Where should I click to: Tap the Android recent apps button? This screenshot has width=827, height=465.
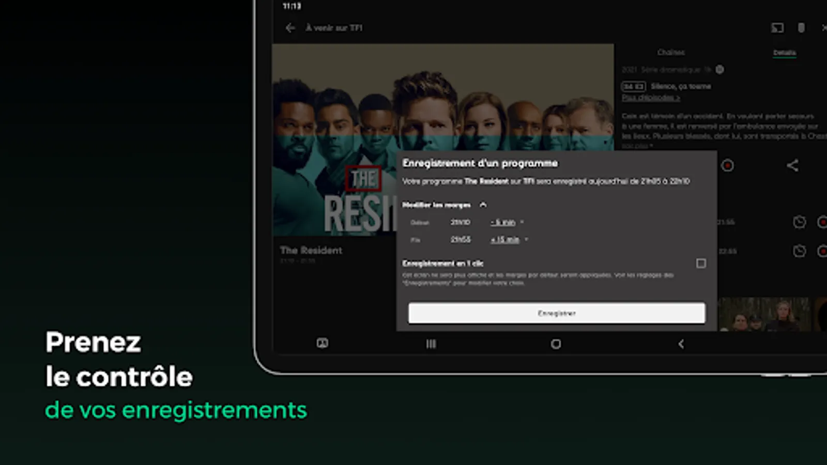click(431, 344)
